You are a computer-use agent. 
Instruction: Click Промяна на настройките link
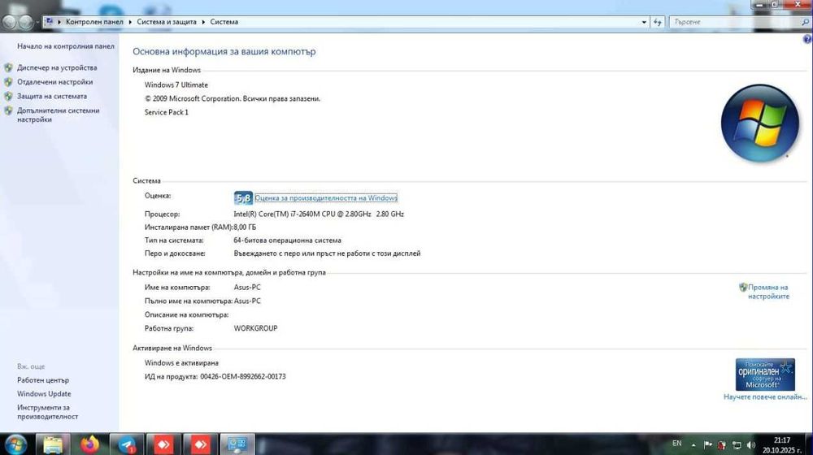(x=768, y=292)
